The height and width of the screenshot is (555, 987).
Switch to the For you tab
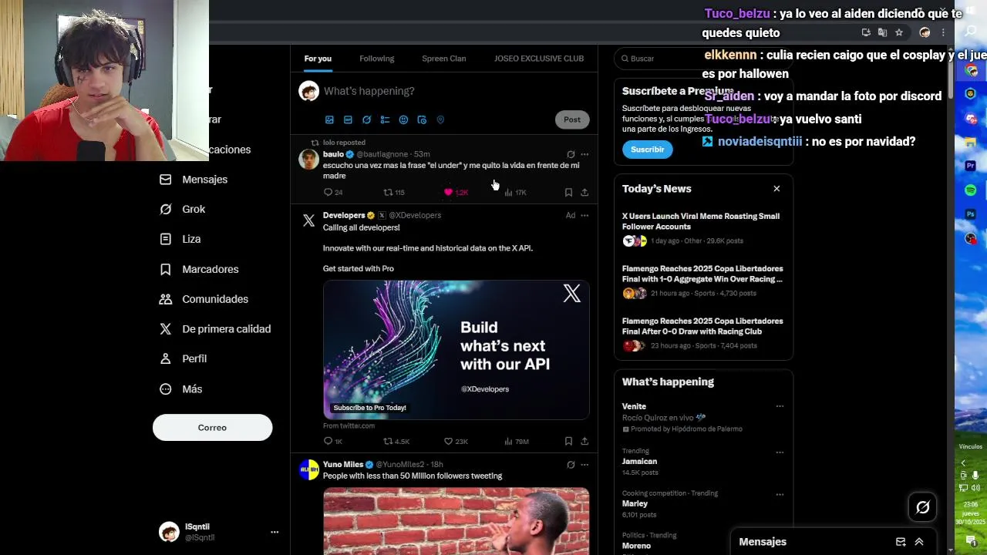(318, 59)
